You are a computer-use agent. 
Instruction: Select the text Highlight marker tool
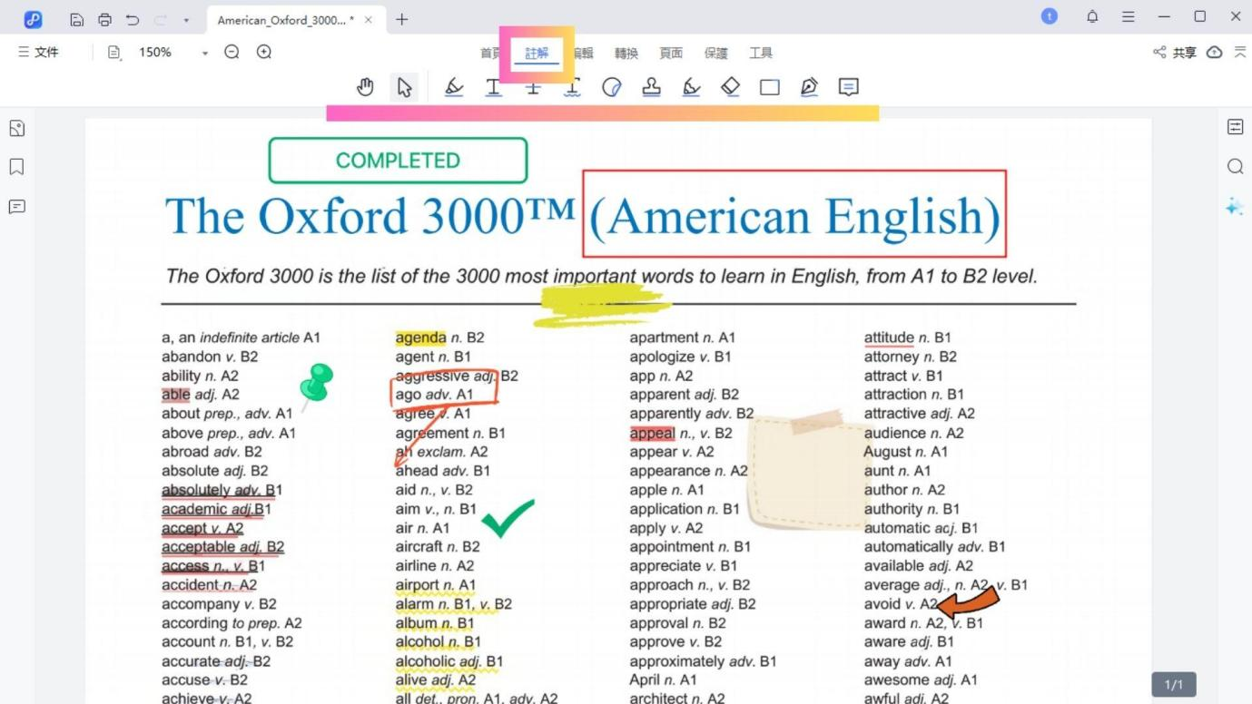pyautogui.click(x=454, y=87)
